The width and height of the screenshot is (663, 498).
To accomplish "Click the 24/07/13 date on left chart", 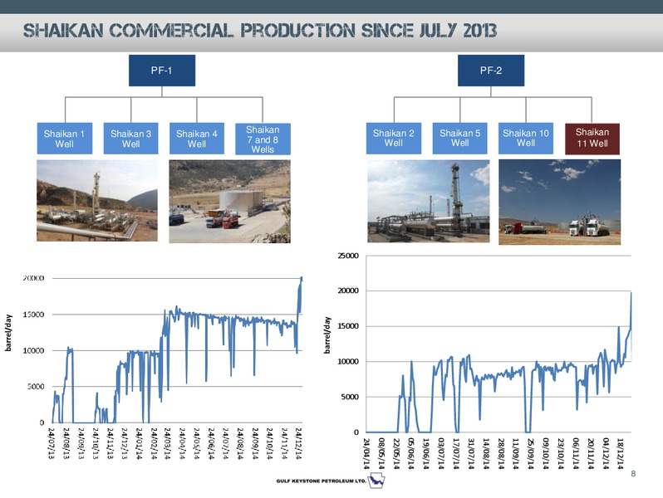I will (52, 443).
